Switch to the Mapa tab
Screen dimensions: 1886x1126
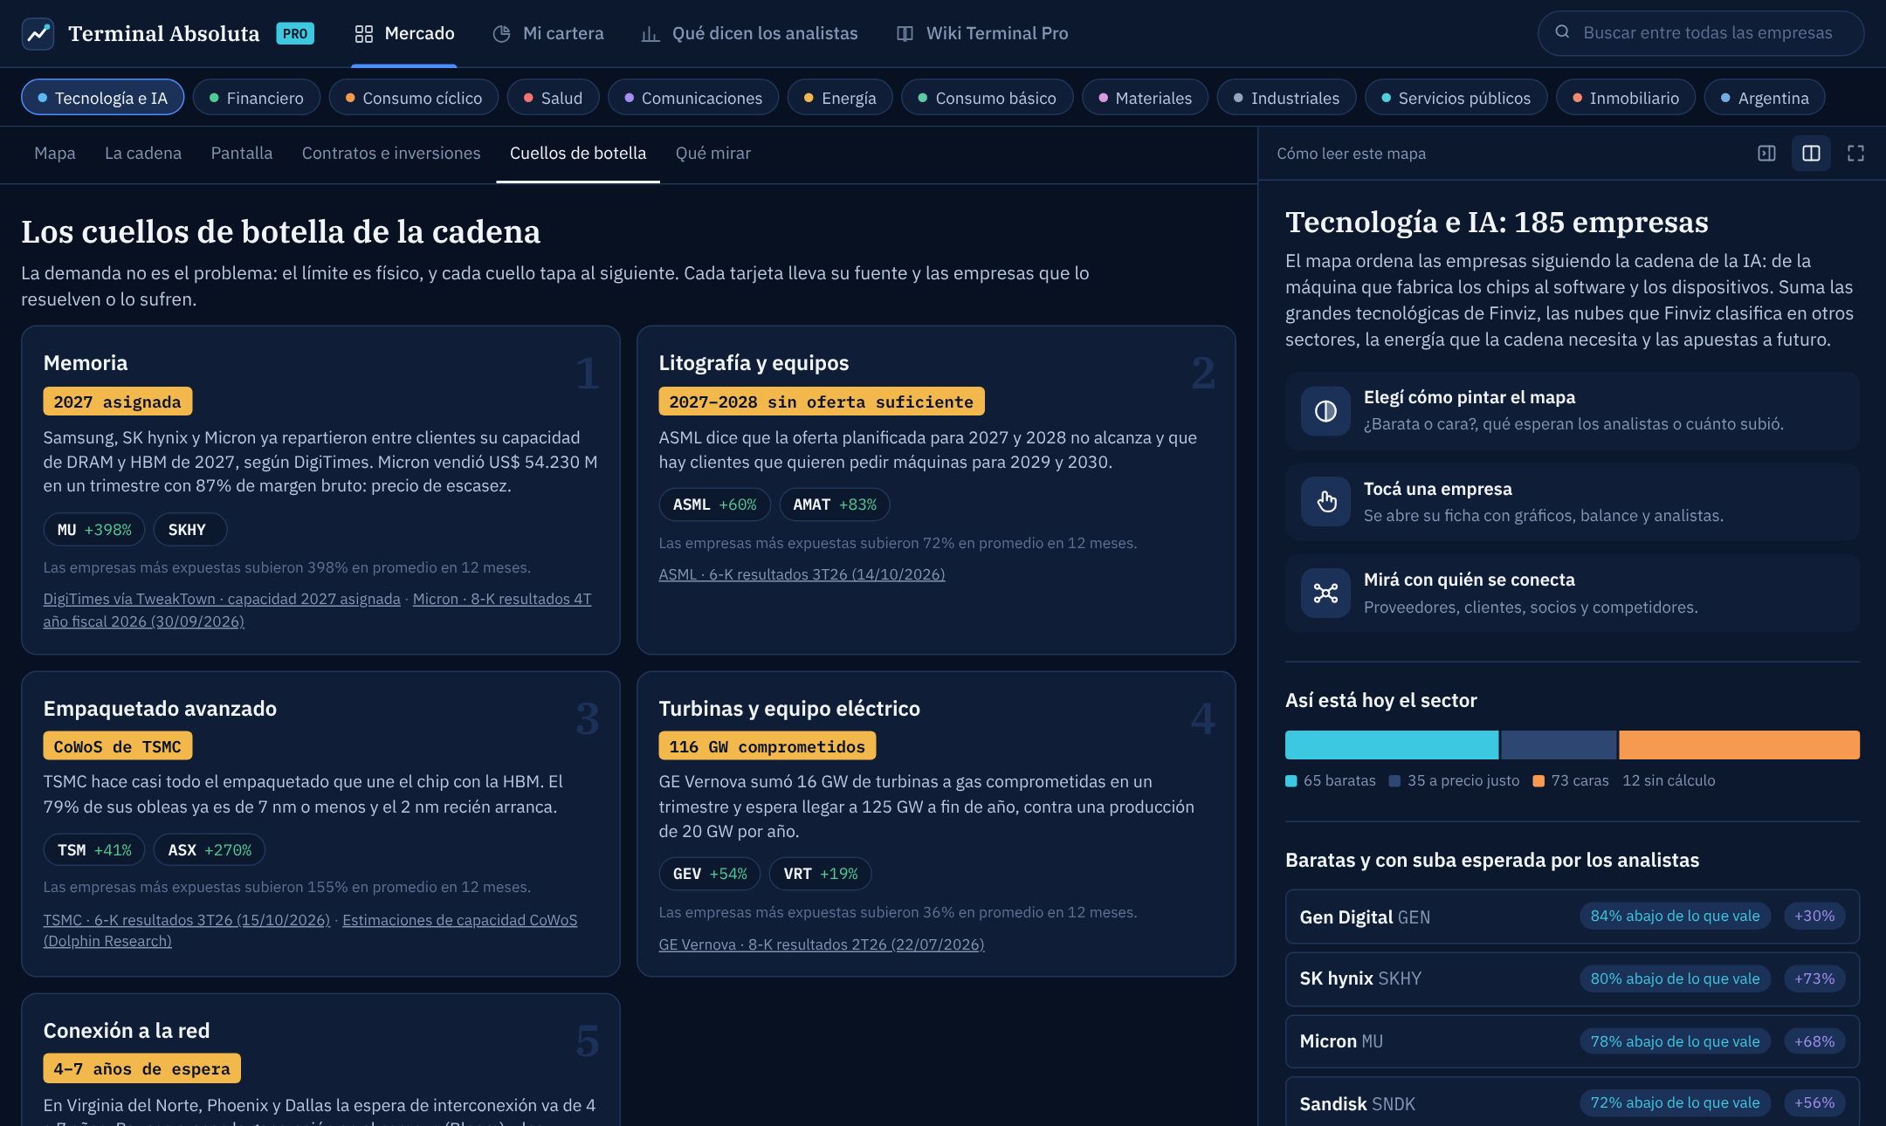(x=54, y=153)
